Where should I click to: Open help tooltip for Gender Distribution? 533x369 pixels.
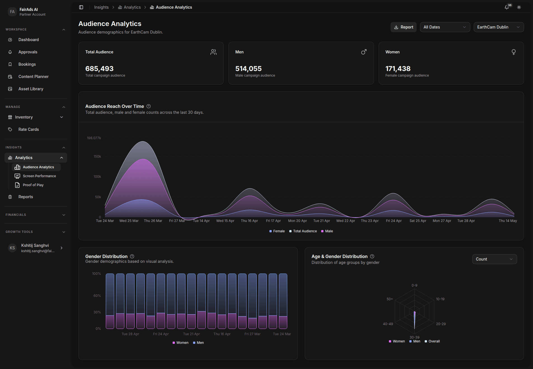pyautogui.click(x=132, y=256)
